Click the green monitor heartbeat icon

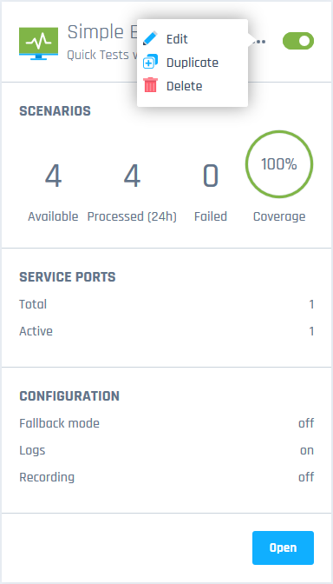39,43
